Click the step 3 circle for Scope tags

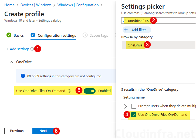[x=85, y=35]
